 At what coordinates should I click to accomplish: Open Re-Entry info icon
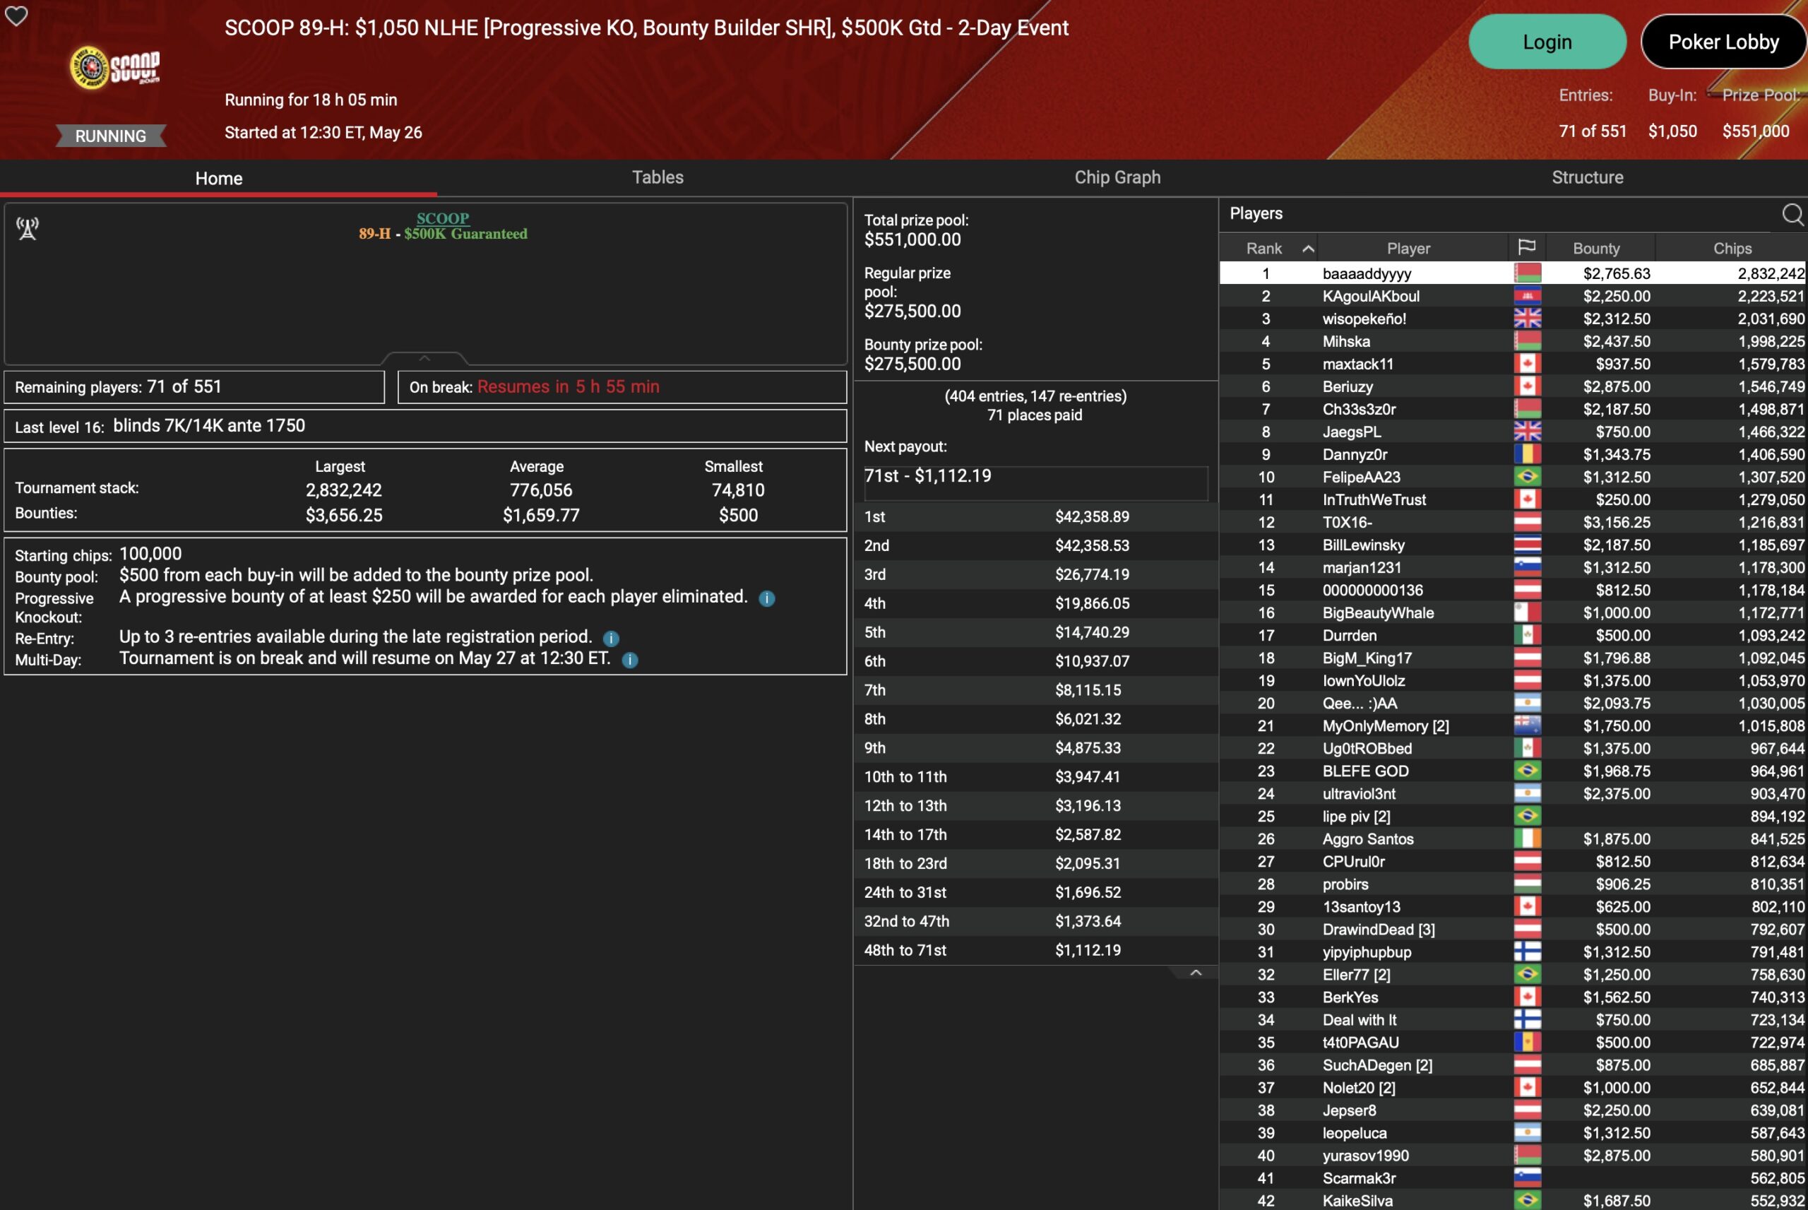[611, 638]
